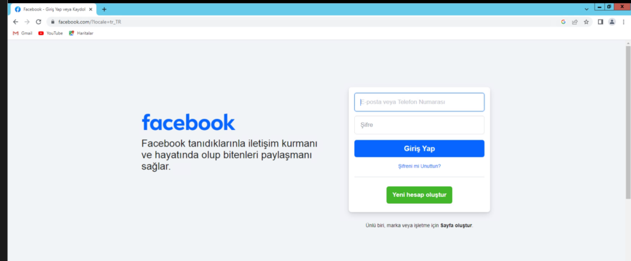Viewport: 631px width, 261px height.
Task: Click the Şifreni mi Unuttun? link
Action: point(419,166)
